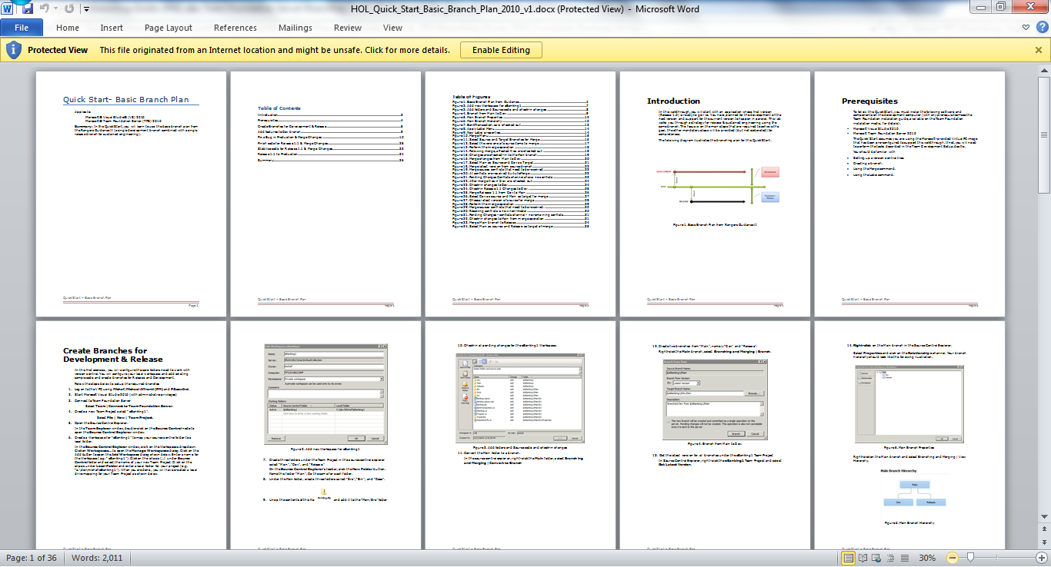Click the 'Table of Contents' heading
This screenshot has width=1051, height=567.
[279, 108]
